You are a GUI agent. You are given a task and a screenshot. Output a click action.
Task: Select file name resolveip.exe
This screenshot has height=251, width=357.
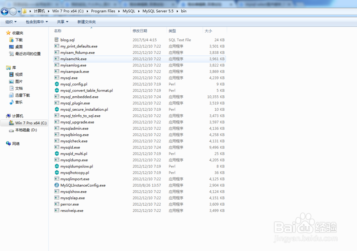[x=72, y=211]
